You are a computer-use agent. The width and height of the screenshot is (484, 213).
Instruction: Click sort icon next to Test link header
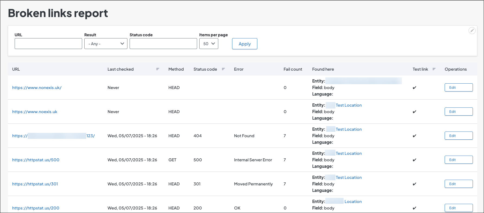tap(434, 69)
